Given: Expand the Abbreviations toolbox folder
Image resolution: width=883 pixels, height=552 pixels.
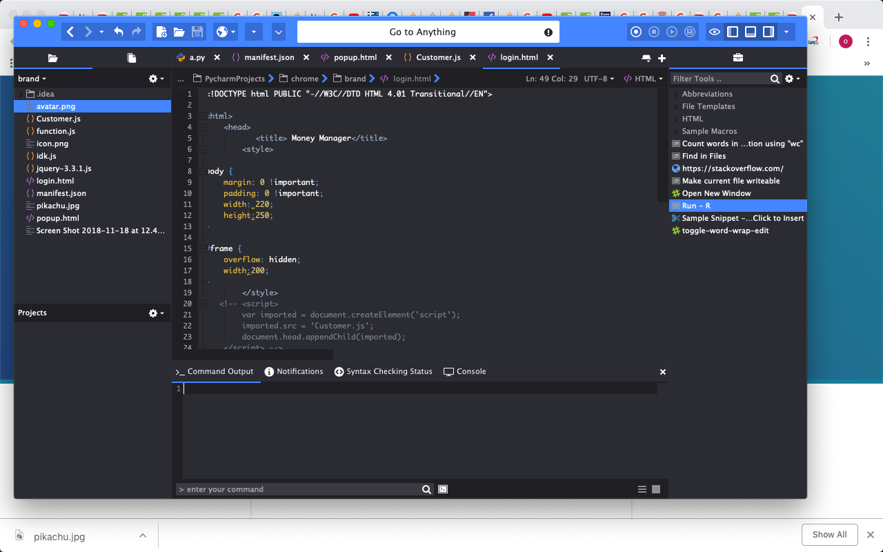Looking at the screenshot, I should [675, 94].
